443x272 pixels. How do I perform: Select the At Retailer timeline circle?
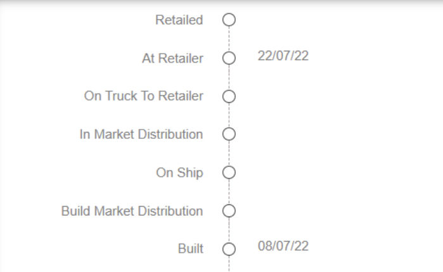coord(229,58)
